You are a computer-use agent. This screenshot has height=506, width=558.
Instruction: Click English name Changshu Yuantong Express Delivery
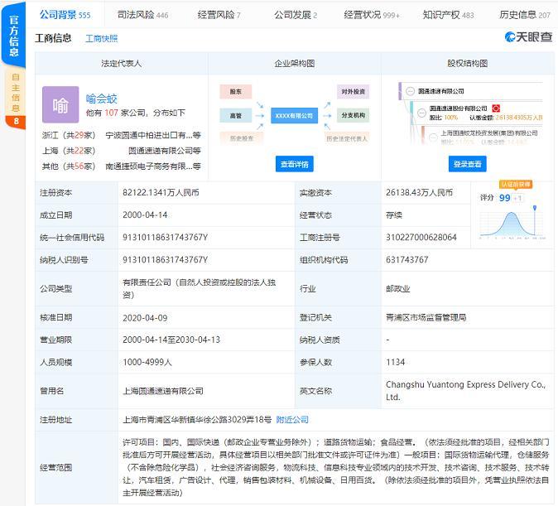465,391
